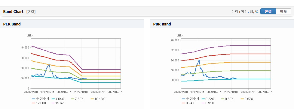The height and width of the screenshot is (109, 294).
Task: Click the 30,000 y-axis label in PER Band
Action: coord(25,58)
